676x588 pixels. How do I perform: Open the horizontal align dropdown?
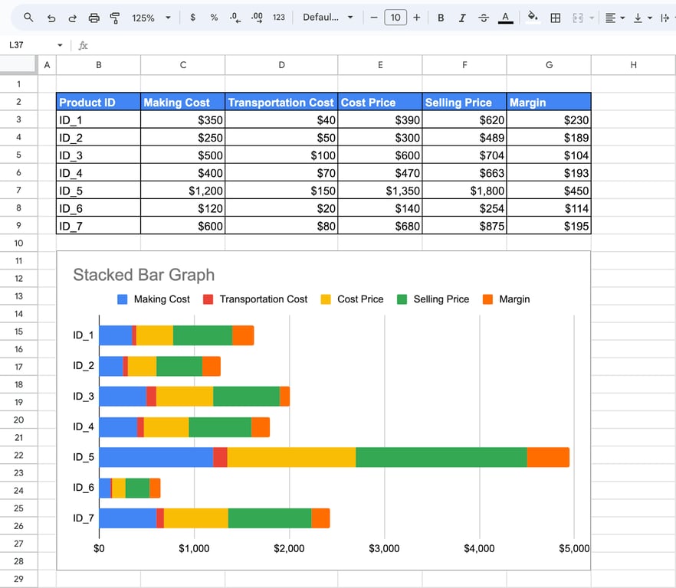click(x=615, y=18)
